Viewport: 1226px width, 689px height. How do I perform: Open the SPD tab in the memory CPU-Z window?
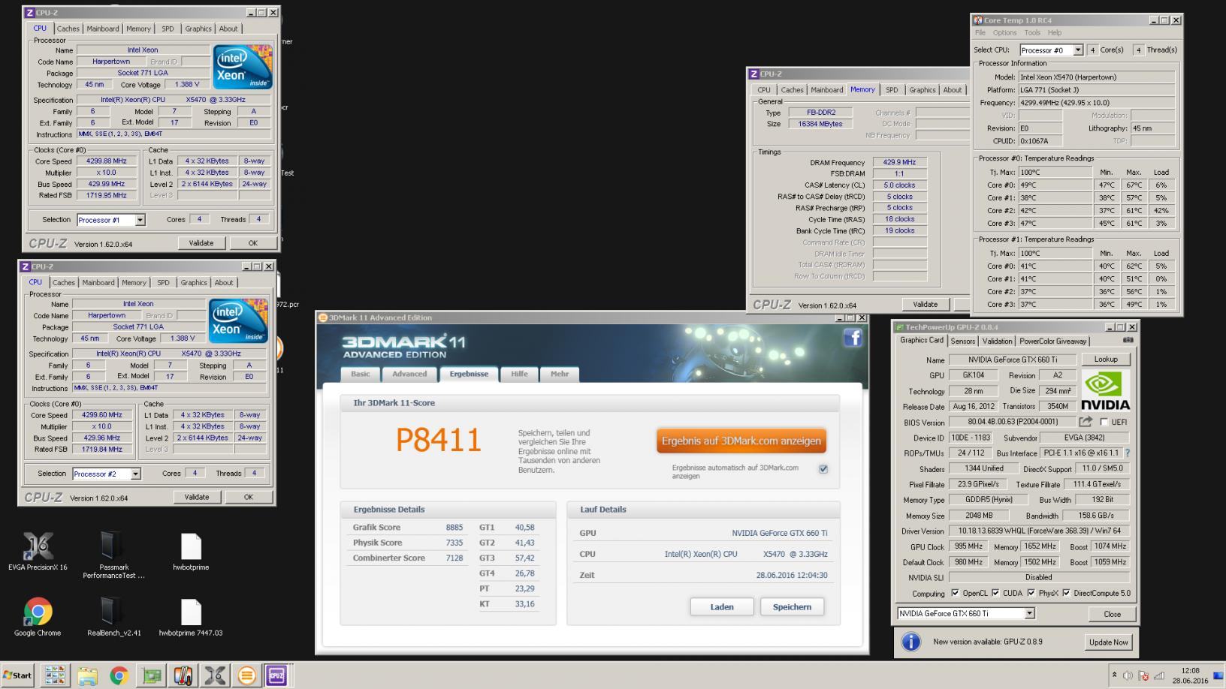(892, 90)
